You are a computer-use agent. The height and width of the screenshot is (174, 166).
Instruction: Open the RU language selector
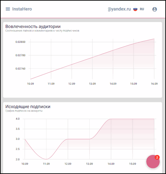[x=142, y=9]
